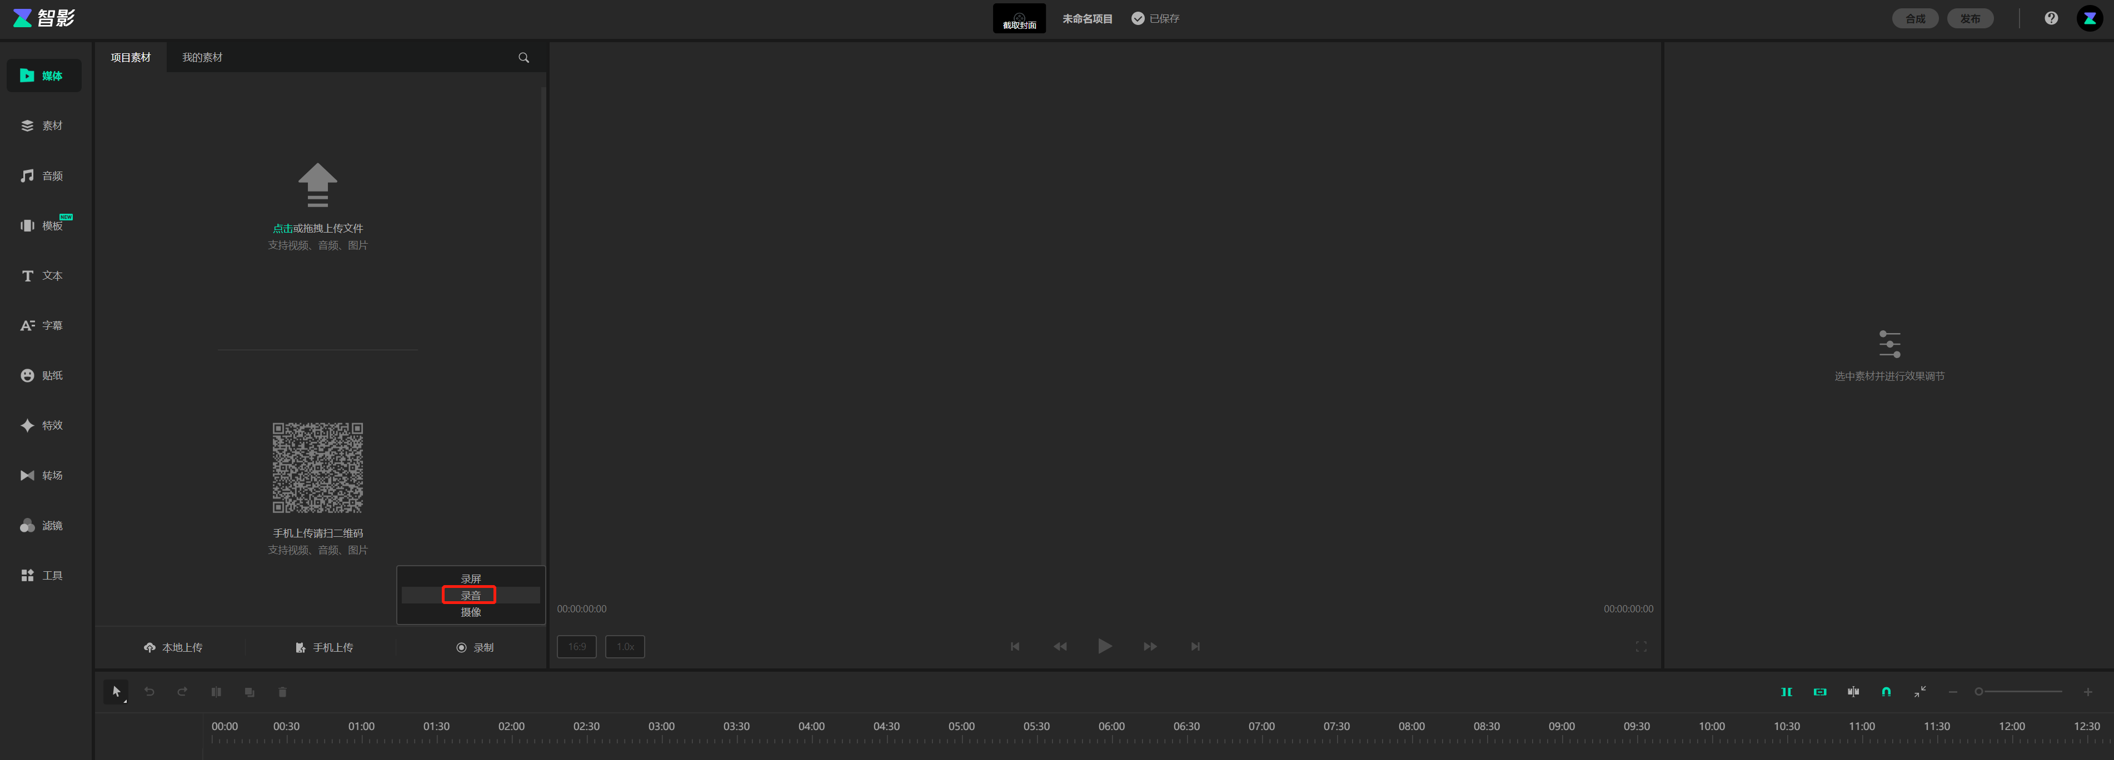
Task: Open the 16:9 aspect ratio dropdown
Action: pos(577,647)
